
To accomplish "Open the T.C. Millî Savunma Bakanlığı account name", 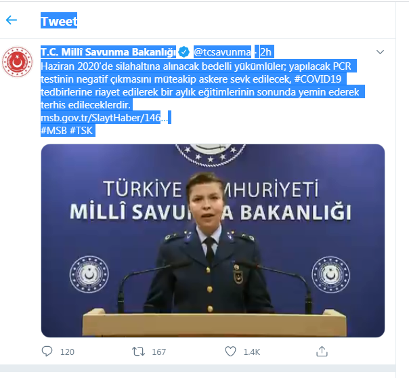I will 108,51.
